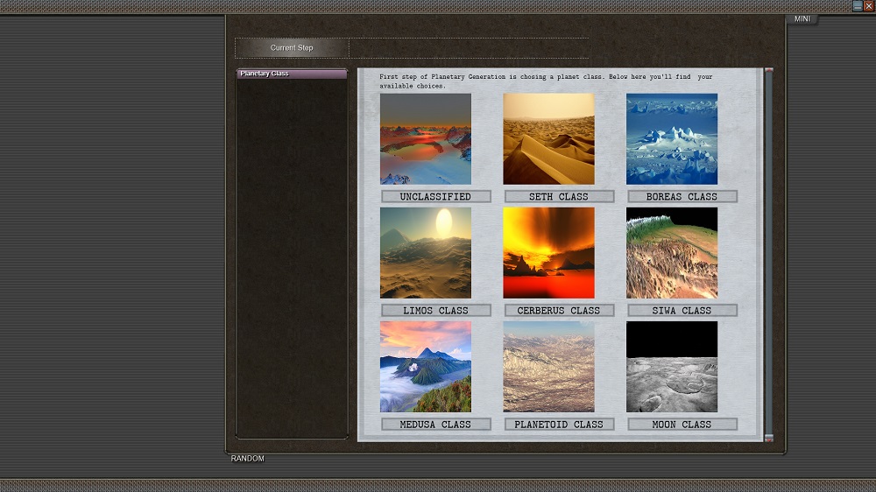Viewport: 876px width, 492px height.
Task: Choose the Siwa Class terrain image
Action: coord(672,253)
